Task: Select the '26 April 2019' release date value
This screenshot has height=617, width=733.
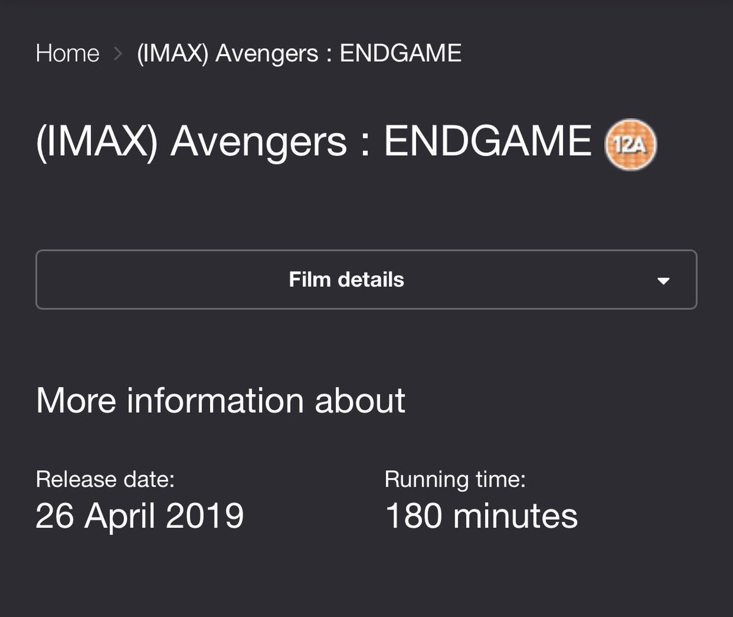Action: tap(139, 515)
